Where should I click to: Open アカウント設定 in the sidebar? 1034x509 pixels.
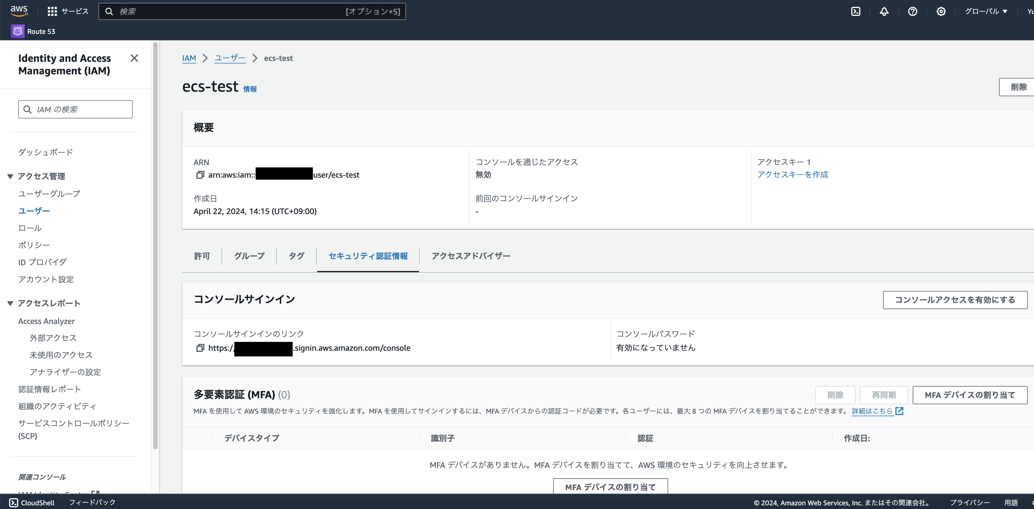click(46, 279)
